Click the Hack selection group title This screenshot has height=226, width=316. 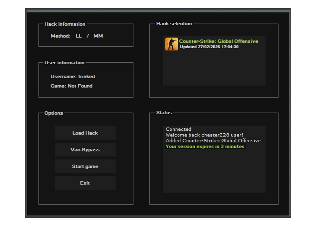[174, 24]
